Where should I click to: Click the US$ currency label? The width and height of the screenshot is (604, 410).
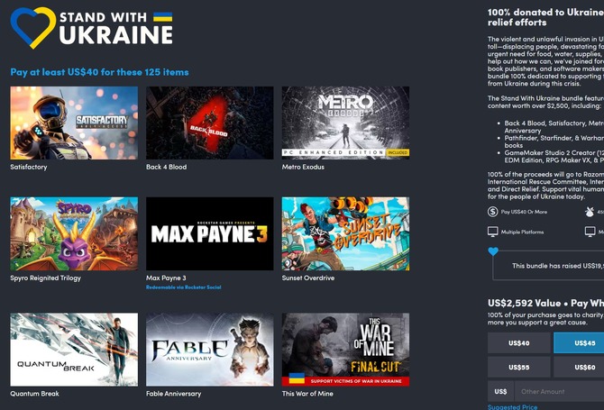(500, 391)
